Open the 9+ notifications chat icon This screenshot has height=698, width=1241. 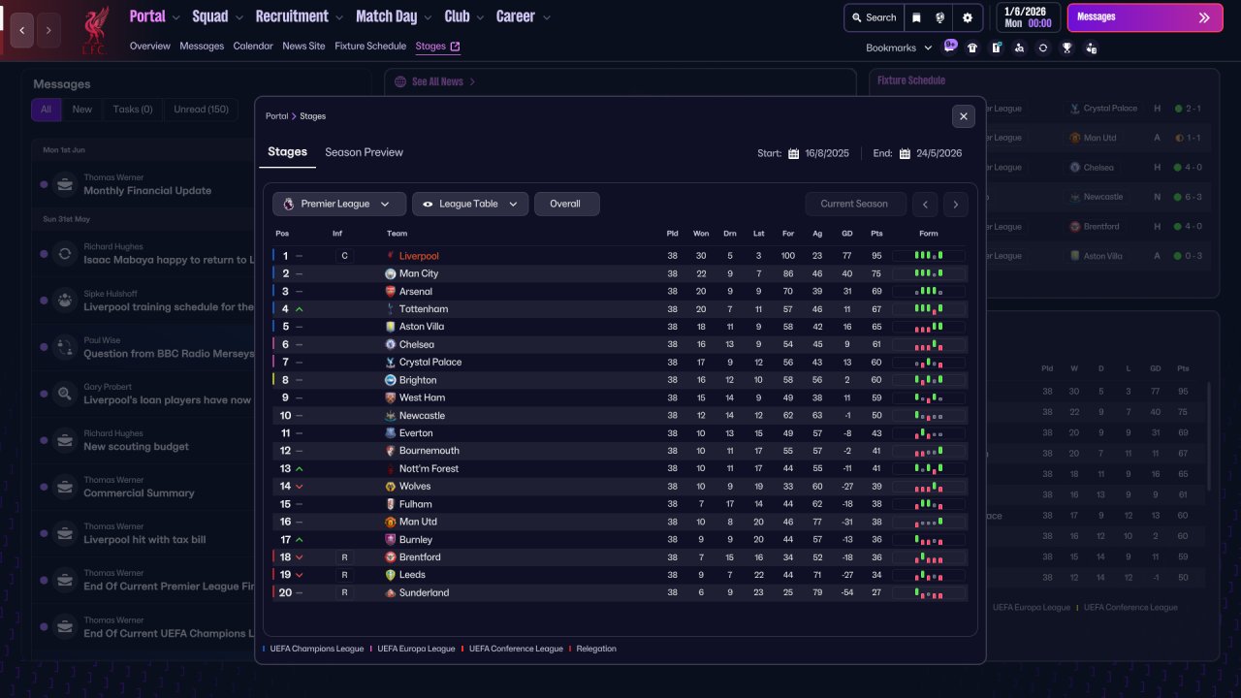click(950, 46)
